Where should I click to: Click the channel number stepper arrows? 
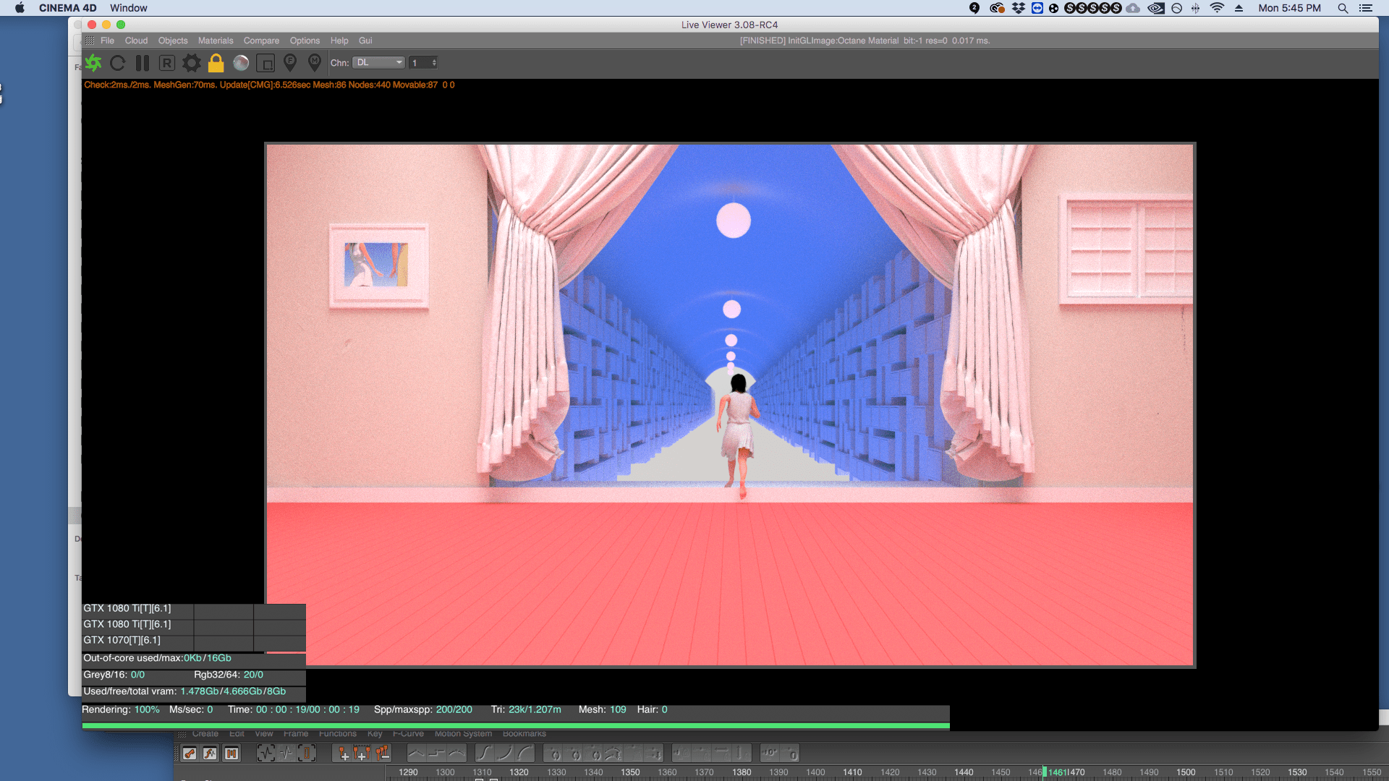(x=434, y=63)
